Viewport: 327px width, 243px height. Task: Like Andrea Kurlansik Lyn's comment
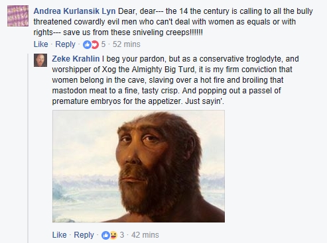coord(40,44)
